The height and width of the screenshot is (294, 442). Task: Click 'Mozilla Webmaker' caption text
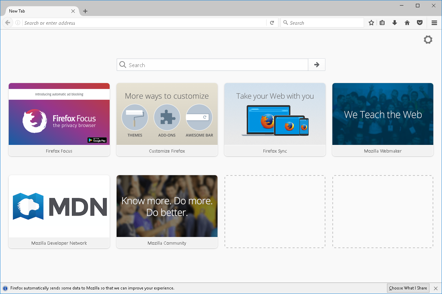383,151
